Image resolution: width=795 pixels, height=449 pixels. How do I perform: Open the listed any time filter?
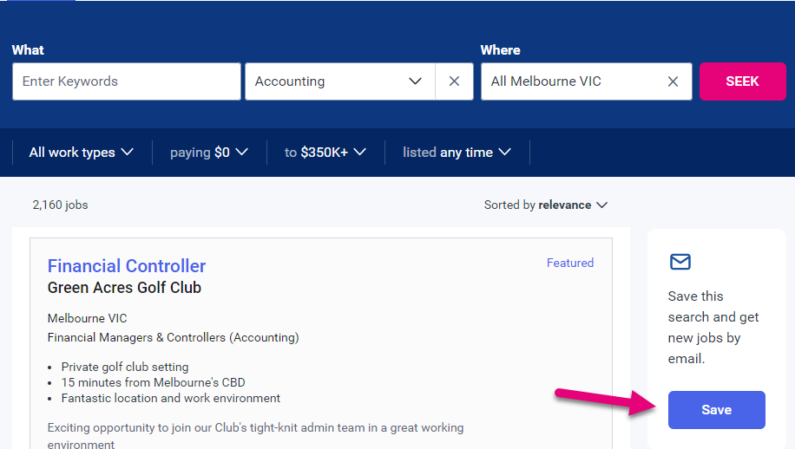coord(457,153)
